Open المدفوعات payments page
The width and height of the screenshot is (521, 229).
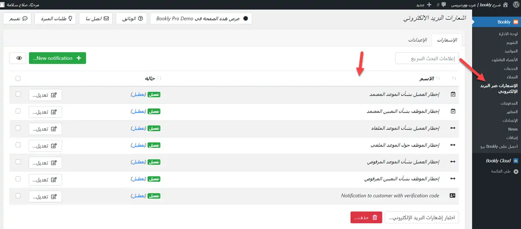(509, 103)
